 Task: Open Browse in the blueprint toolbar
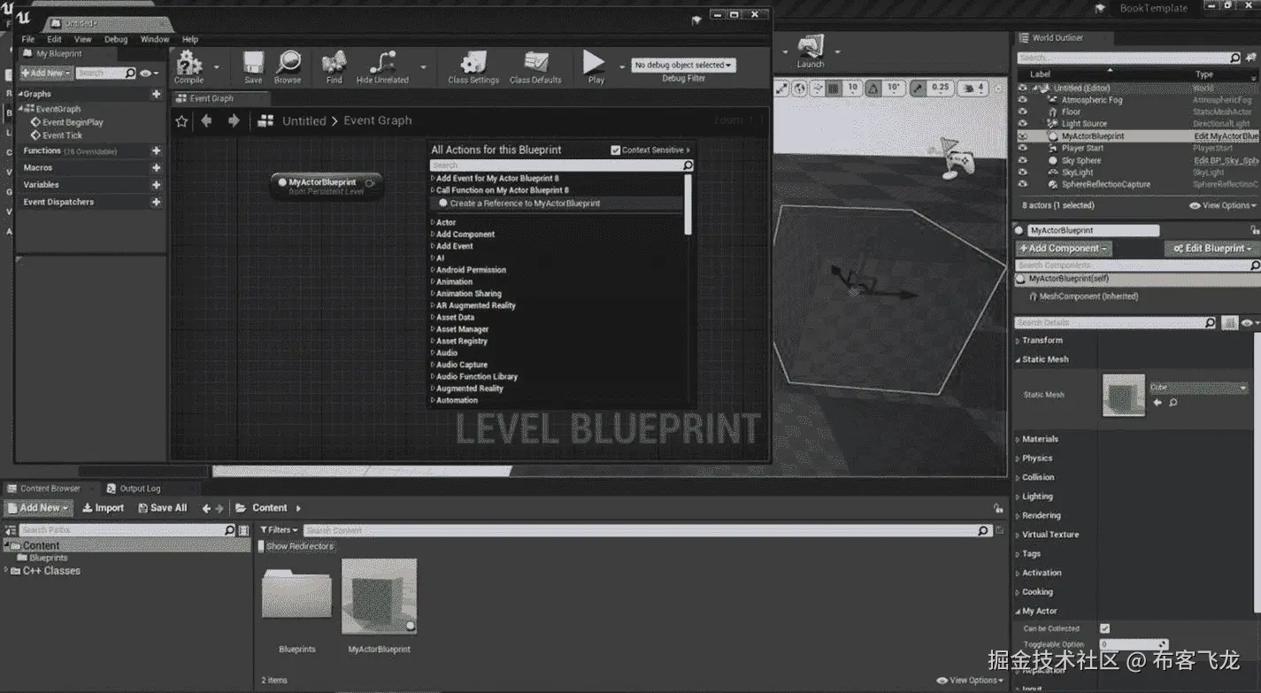[x=288, y=66]
